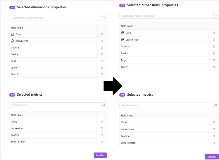Viewport: 219px width, 160px height.
Task: Click lock icon beside Search Type, right panel
Action: [x=123, y=40]
